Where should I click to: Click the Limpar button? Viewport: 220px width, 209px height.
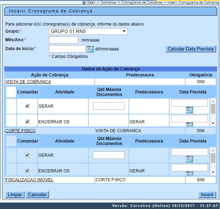click(x=15, y=195)
